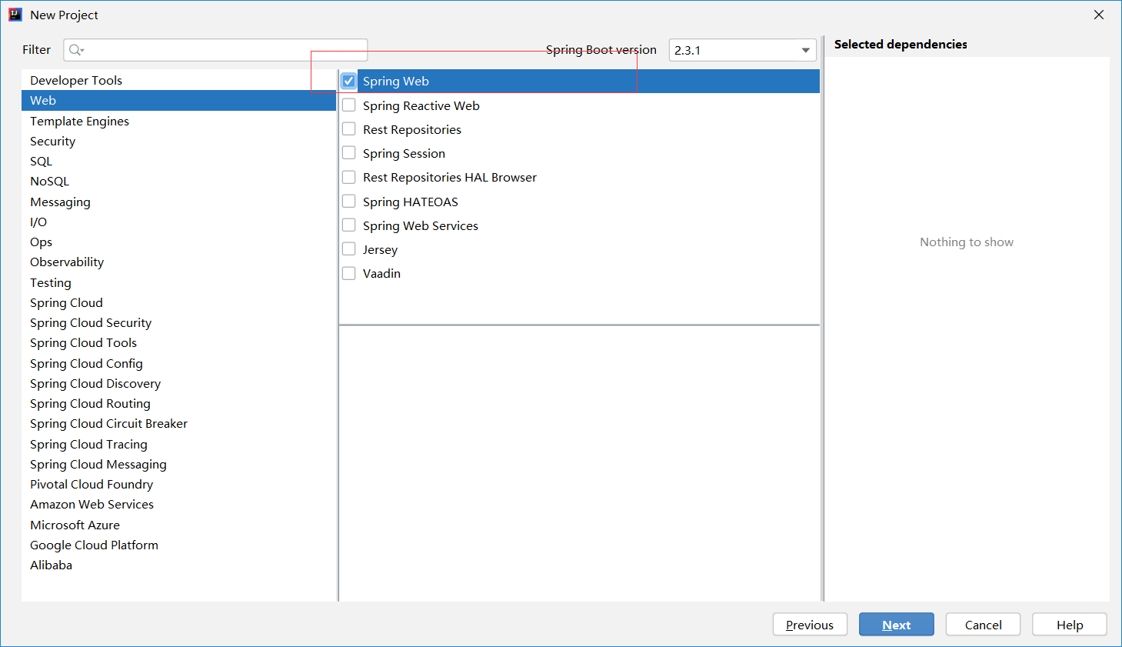Image resolution: width=1122 pixels, height=647 pixels.
Task: Focus the Filter search field
Action: pos(223,50)
